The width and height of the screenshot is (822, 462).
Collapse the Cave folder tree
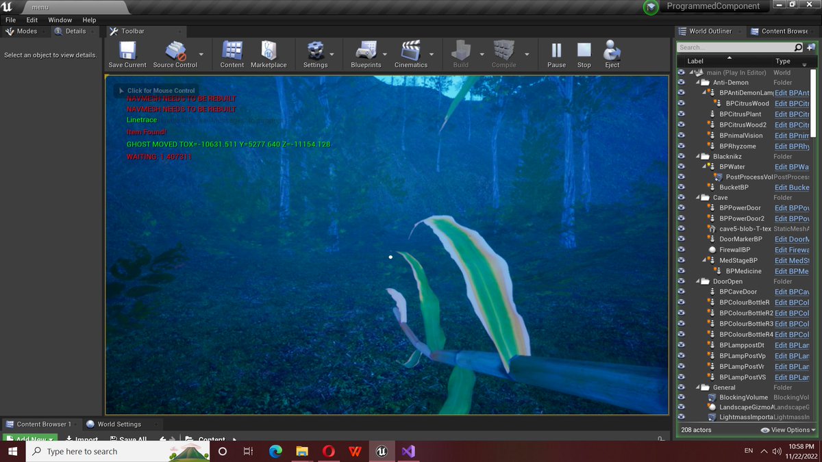click(697, 198)
